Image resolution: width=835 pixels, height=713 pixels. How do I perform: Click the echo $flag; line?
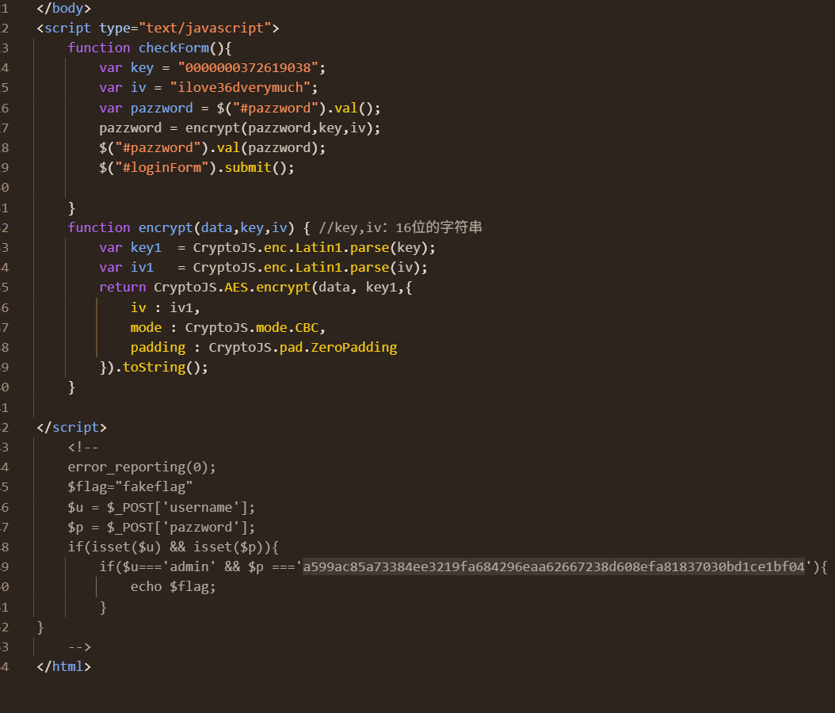click(173, 587)
